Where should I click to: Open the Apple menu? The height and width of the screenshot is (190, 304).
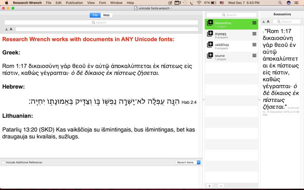(6, 3)
